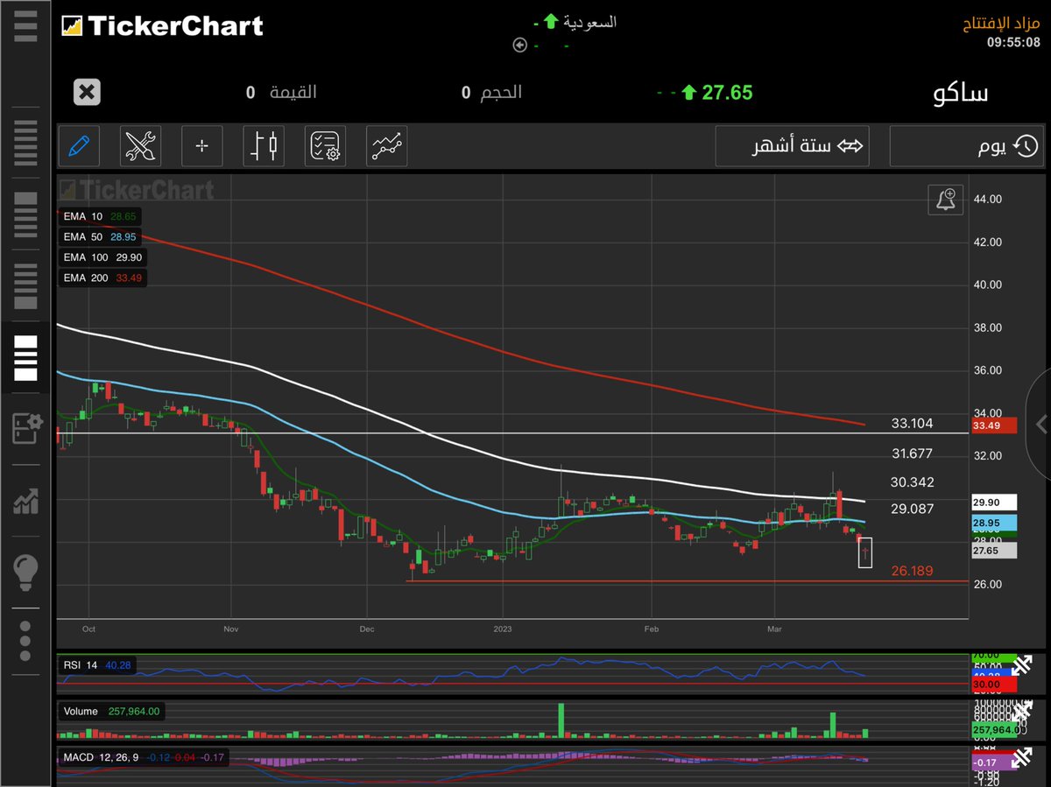Click the white horizontal line at 33.104
This screenshot has height=787, width=1051.
point(512,433)
